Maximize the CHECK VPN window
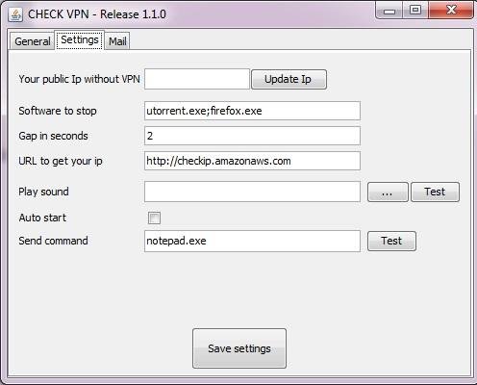Viewport: 477px width, 385px height. (x=415, y=10)
